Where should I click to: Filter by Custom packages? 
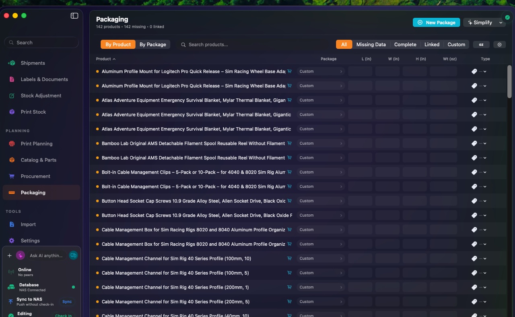[456, 44]
